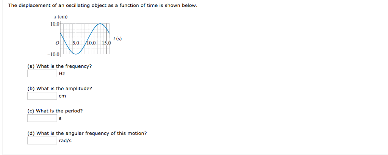Viewport: 388px width, 155px height.
Task: Click the question (b) amplitude text
Action: pyautogui.click(x=59, y=89)
